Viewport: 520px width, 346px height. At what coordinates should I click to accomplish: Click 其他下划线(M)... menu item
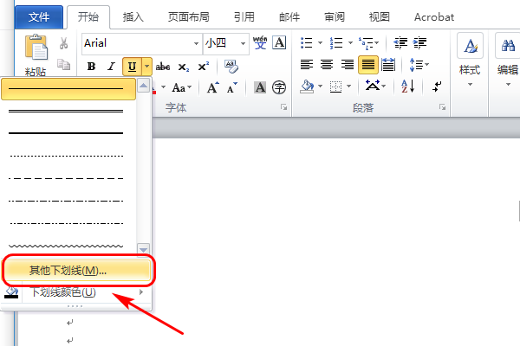tap(77, 271)
